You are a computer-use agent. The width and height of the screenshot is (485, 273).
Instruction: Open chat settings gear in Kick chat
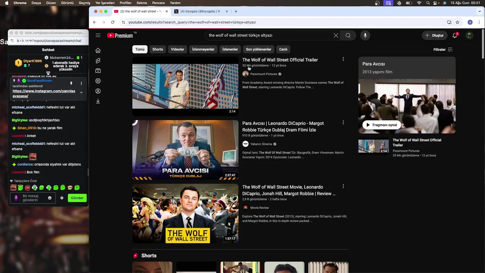(62, 198)
